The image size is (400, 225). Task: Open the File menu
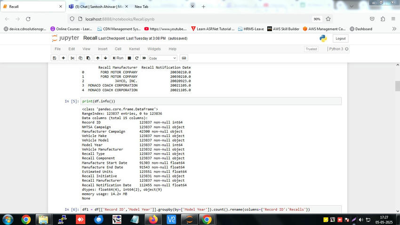(x=58, y=49)
